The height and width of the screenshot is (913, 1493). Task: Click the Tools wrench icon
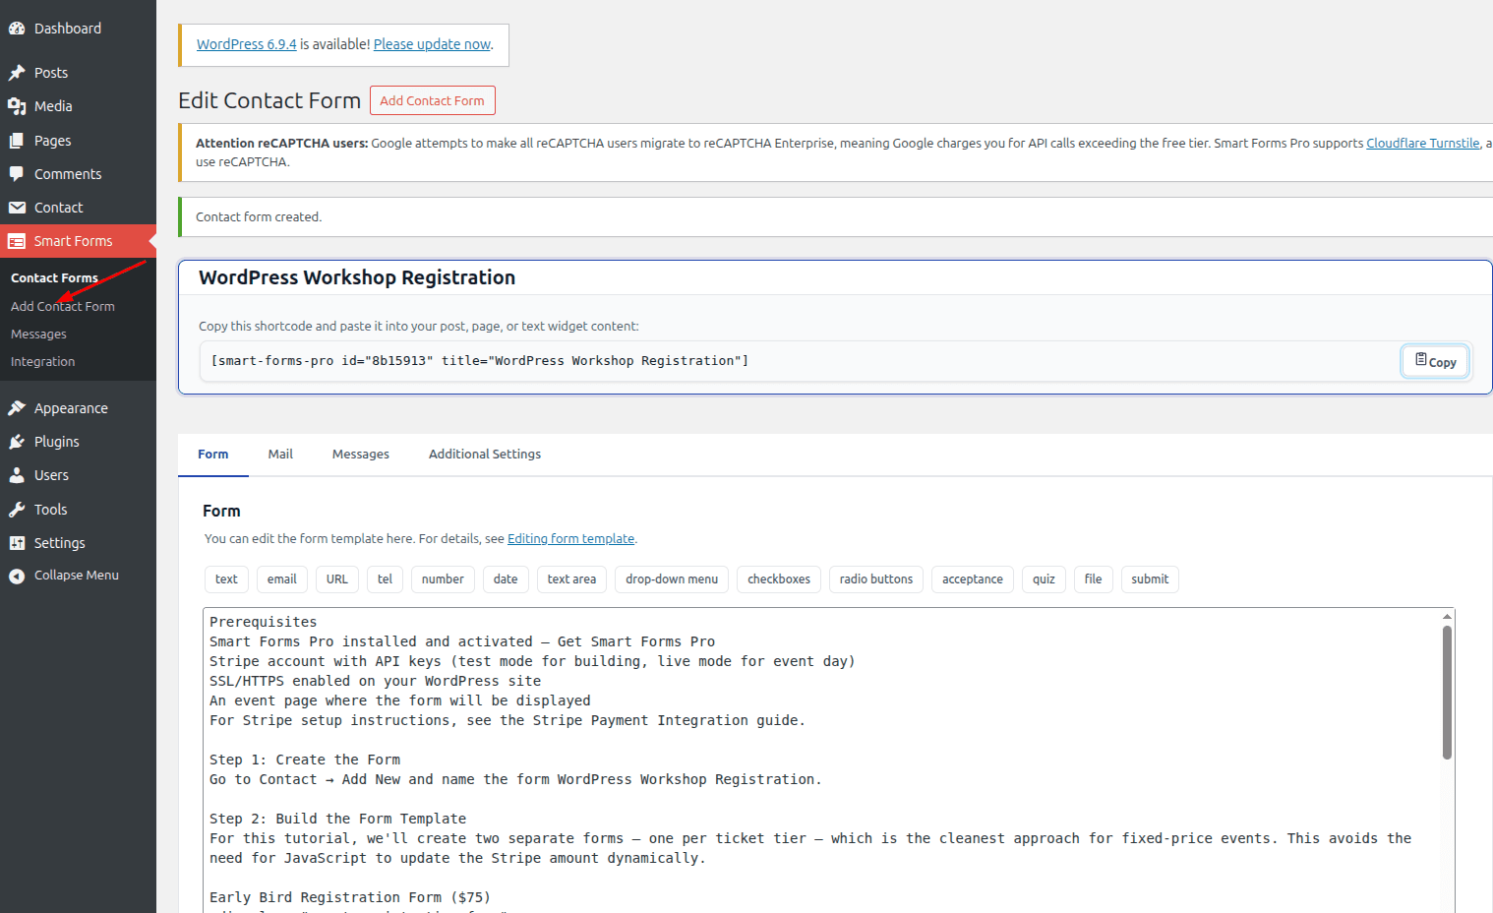pyautogui.click(x=18, y=509)
